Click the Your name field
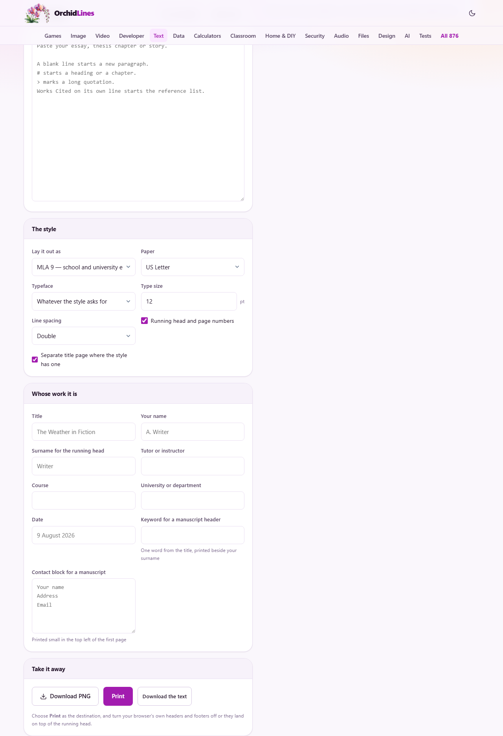503x736 pixels. pos(193,432)
